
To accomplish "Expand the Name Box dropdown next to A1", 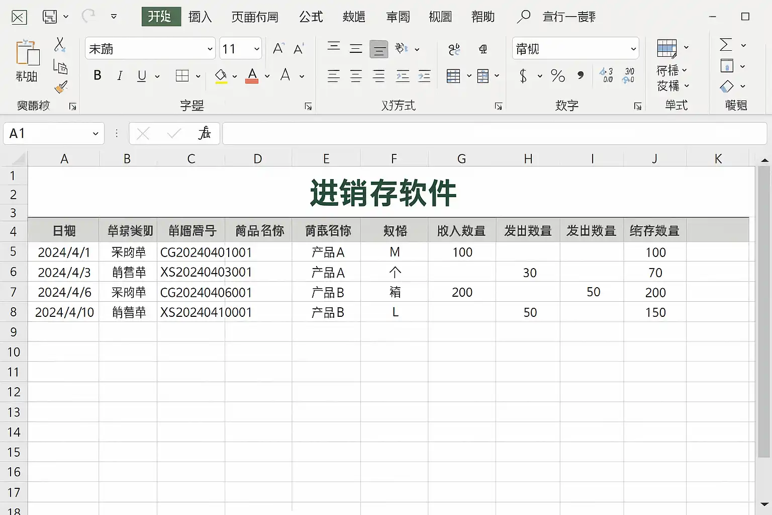I will tap(95, 134).
